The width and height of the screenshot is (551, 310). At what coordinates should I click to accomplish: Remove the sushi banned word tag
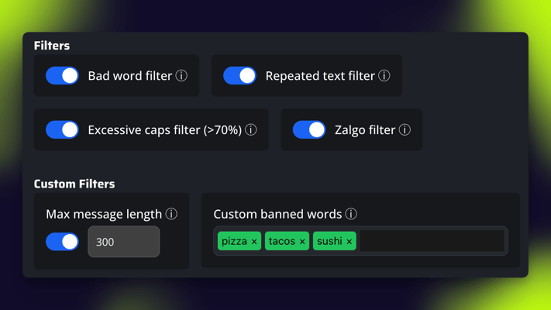click(x=349, y=242)
